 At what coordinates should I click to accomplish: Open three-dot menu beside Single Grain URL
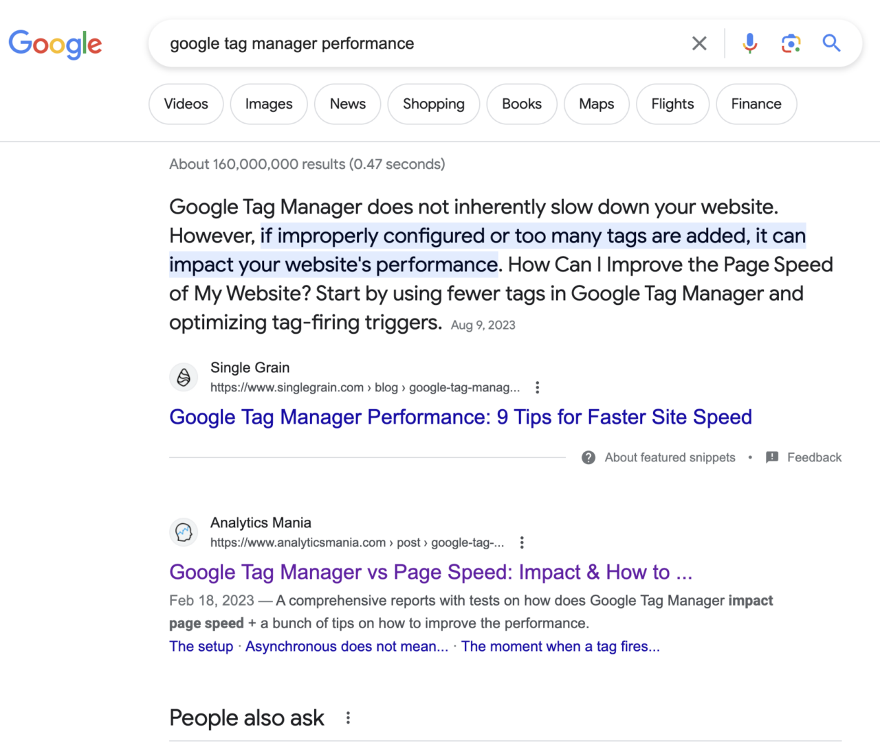tap(538, 387)
